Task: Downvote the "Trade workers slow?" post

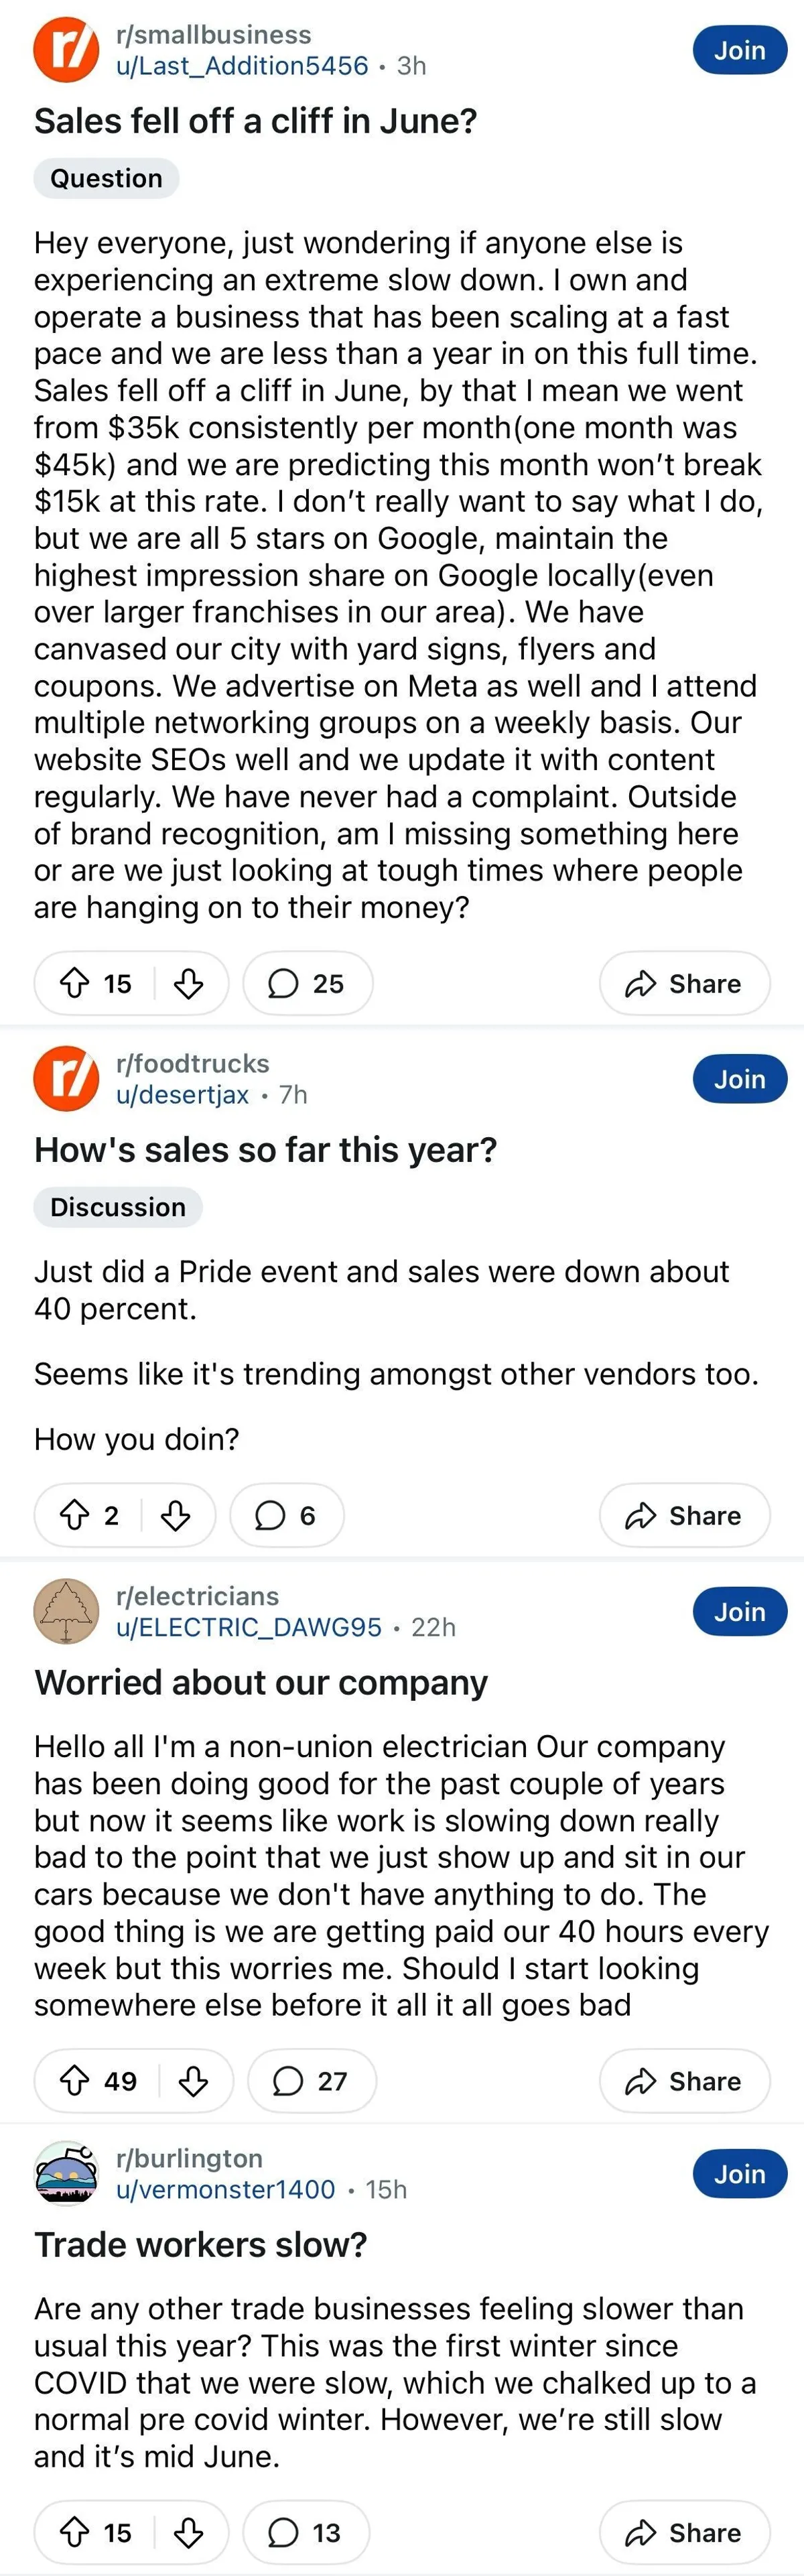Action: click(189, 2532)
